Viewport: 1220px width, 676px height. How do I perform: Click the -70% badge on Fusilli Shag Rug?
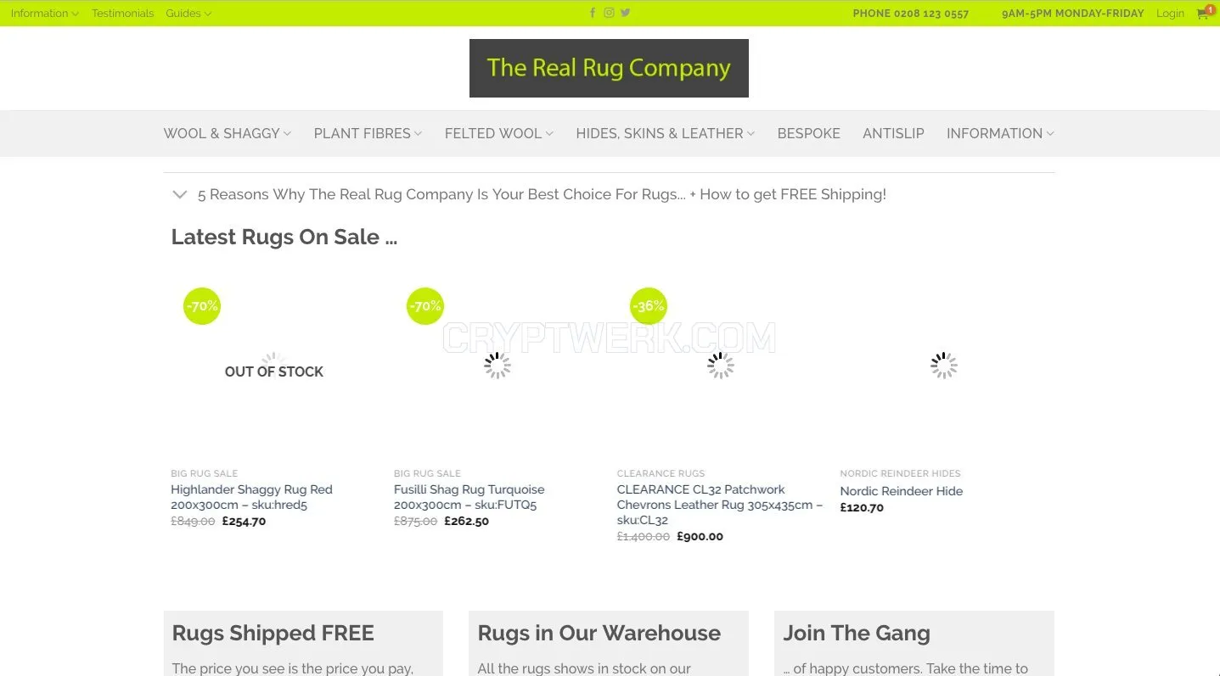[425, 306]
